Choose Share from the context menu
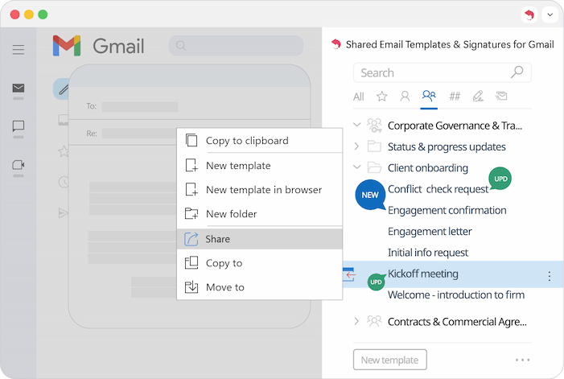Screen dimensions: 564x379 (x=259, y=239)
